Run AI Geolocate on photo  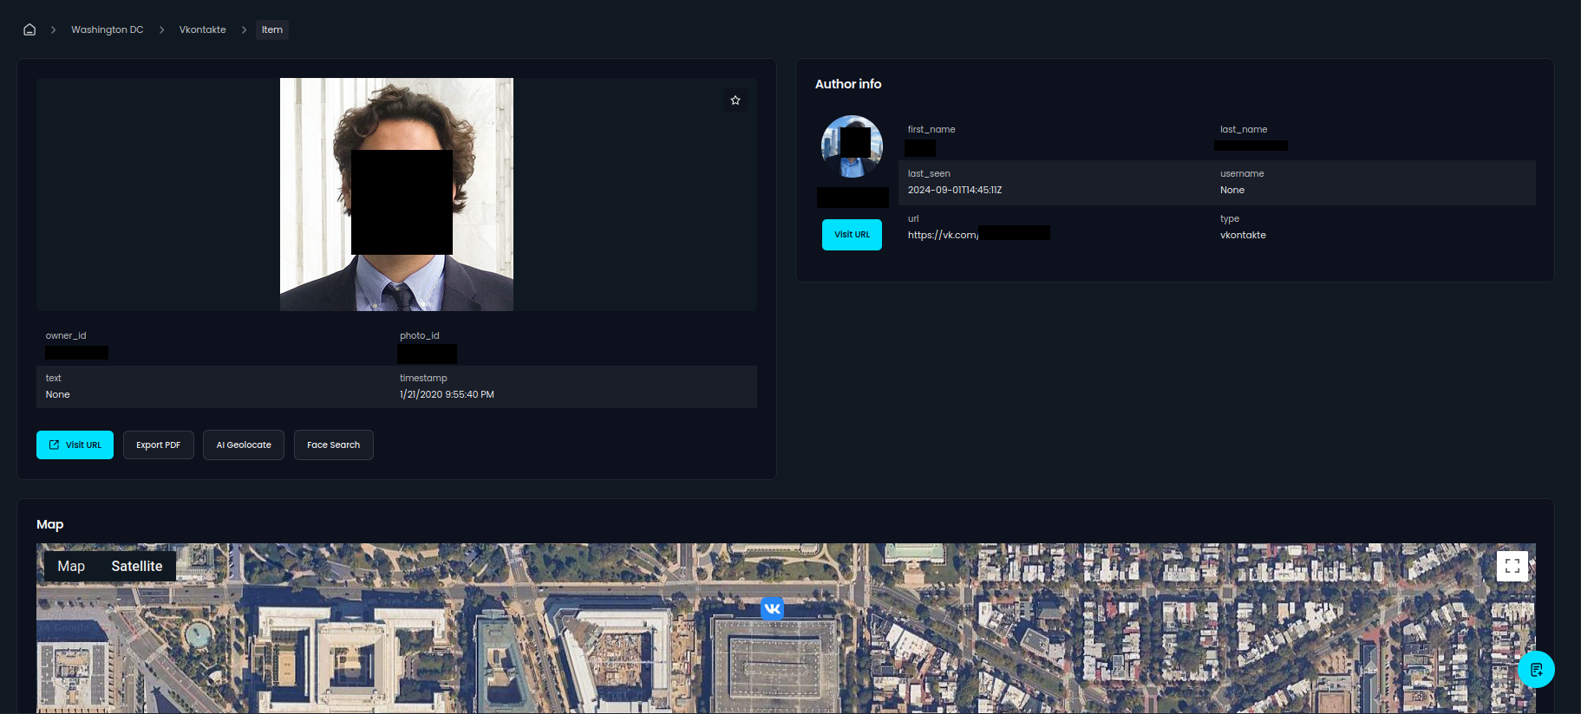click(244, 445)
